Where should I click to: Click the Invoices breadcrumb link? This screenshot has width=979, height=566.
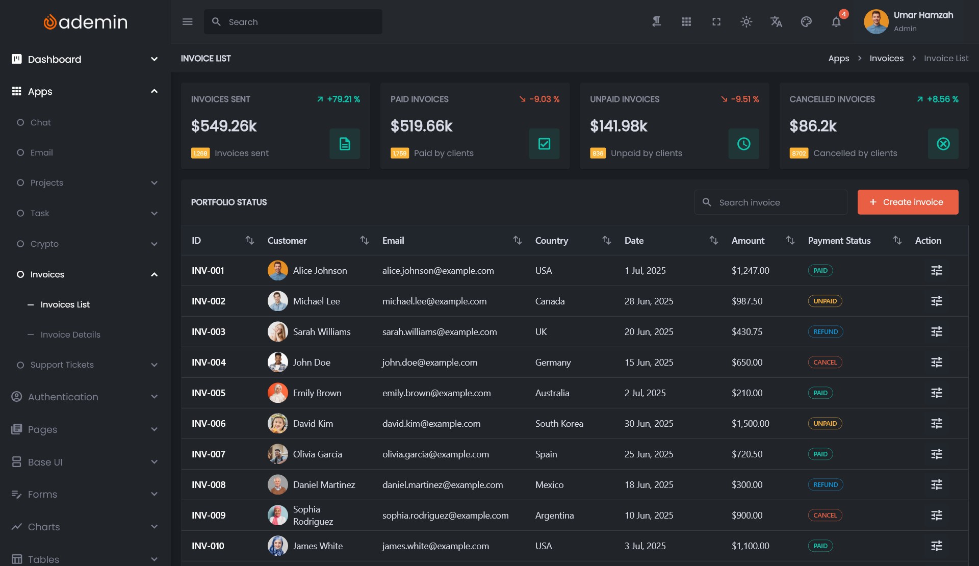pyautogui.click(x=886, y=59)
